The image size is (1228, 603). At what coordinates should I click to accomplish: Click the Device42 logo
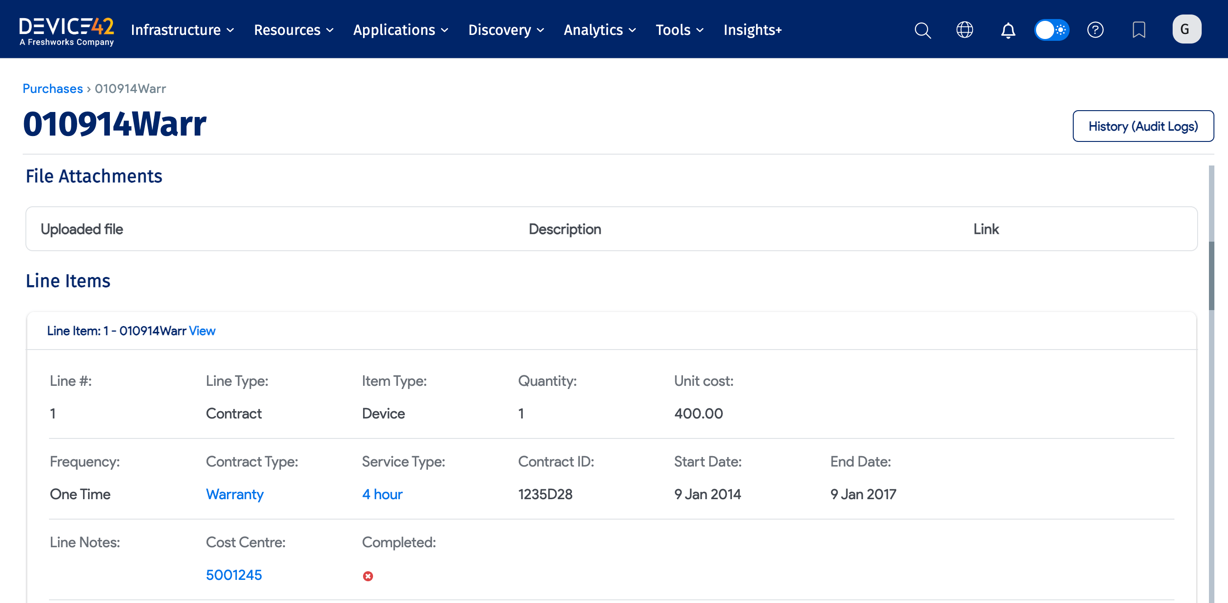[67, 30]
